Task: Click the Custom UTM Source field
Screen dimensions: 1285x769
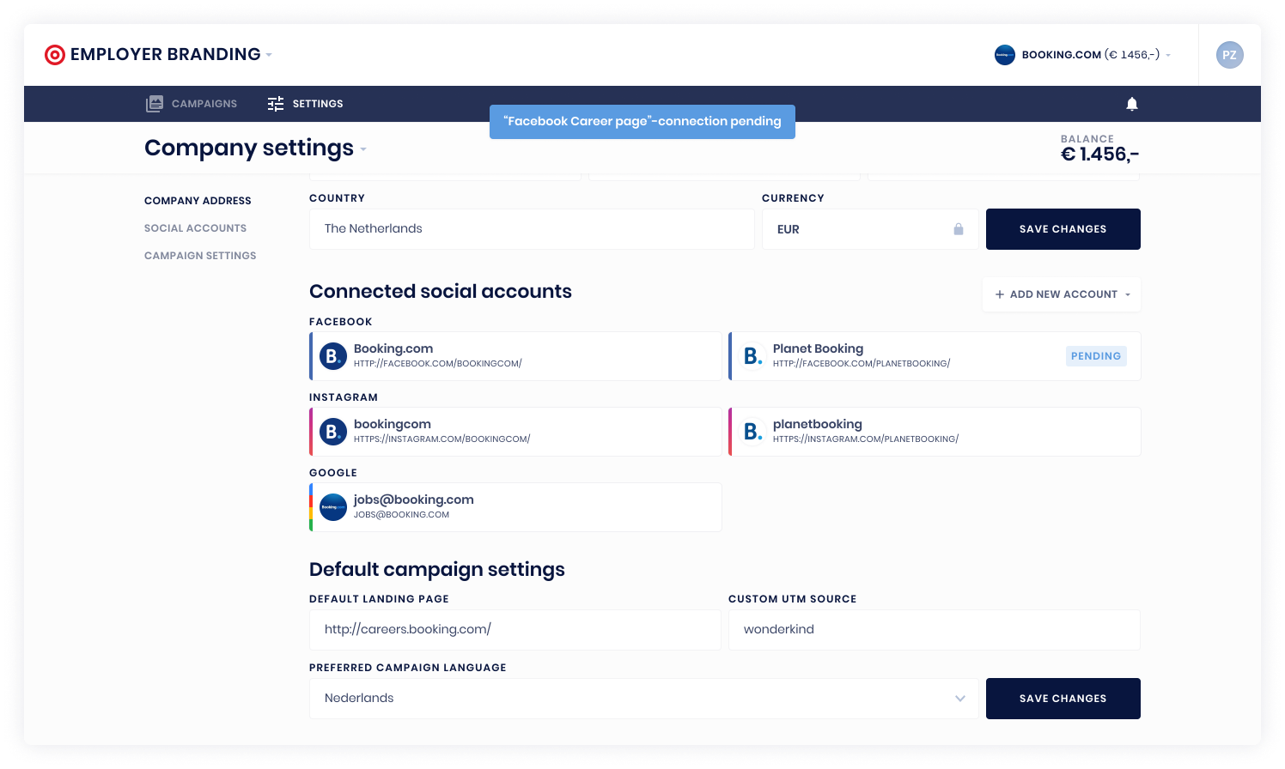Action: click(x=935, y=630)
